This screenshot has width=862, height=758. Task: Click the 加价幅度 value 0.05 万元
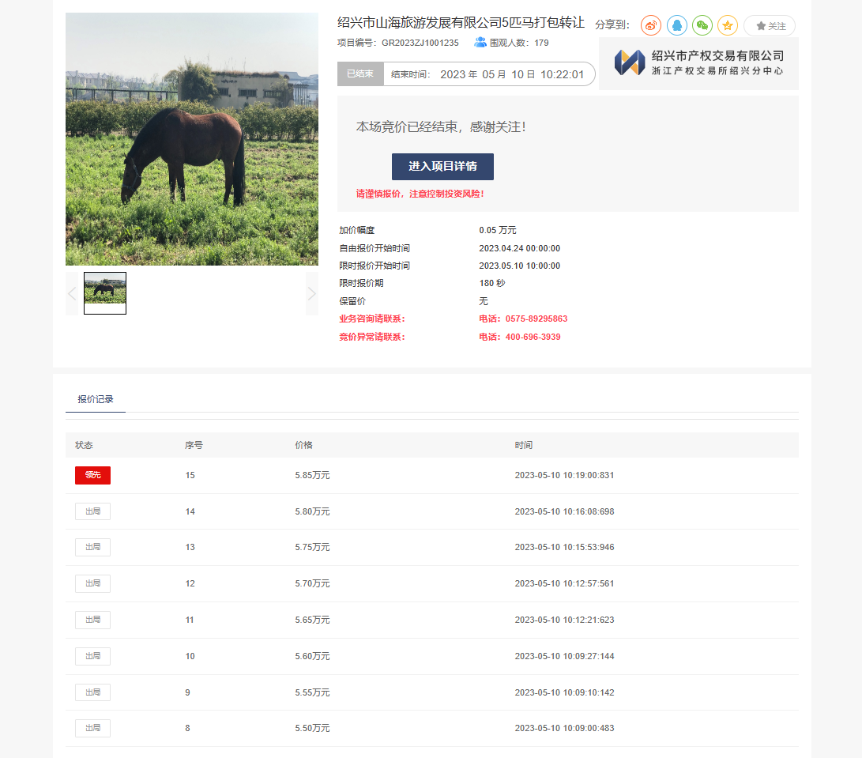(x=498, y=231)
